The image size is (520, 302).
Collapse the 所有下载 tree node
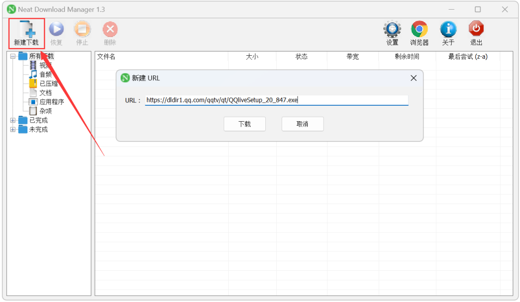tap(13, 56)
